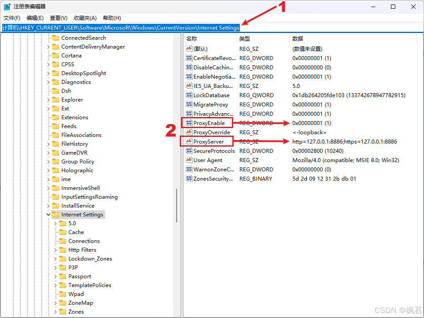424x318 pixels.
Task: Expand the Explorer tree node
Action: (47, 99)
